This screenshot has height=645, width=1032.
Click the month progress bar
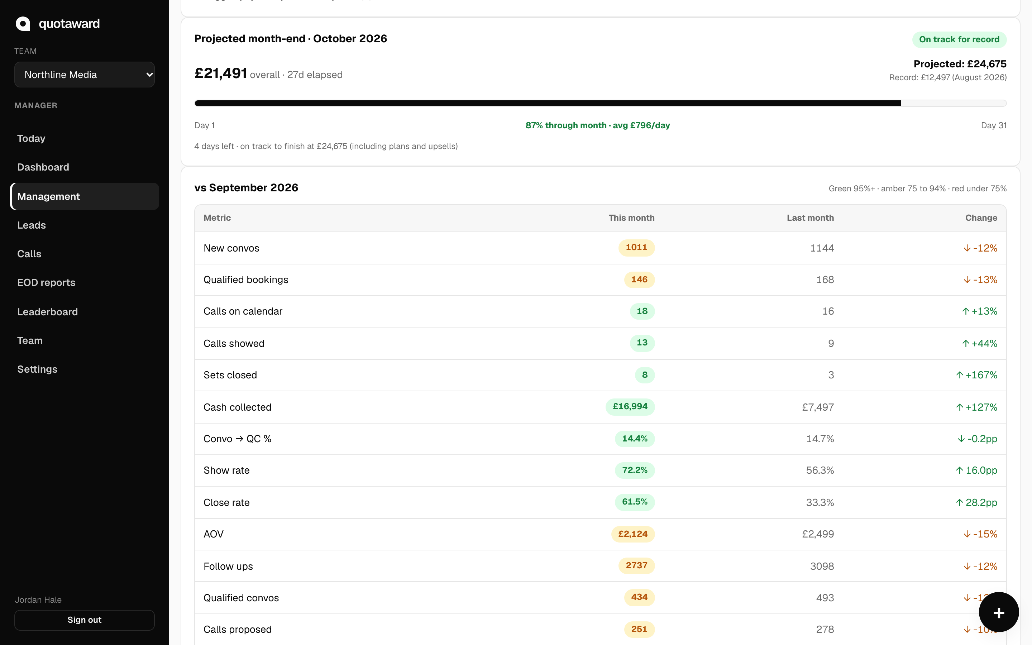point(601,103)
